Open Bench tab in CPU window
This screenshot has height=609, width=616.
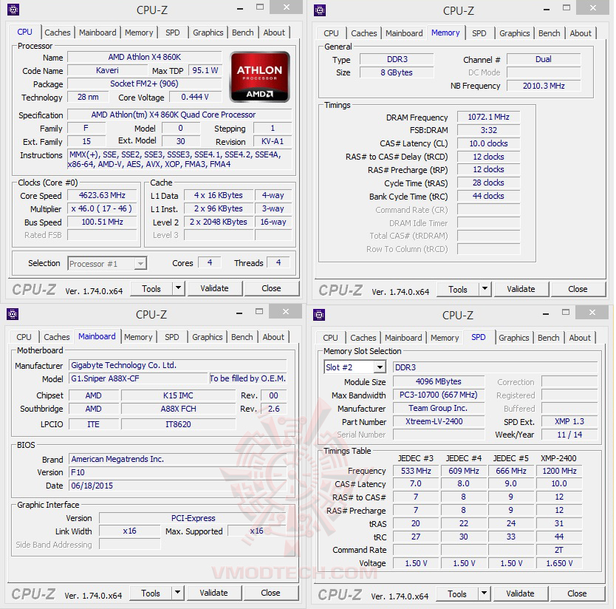(x=243, y=33)
